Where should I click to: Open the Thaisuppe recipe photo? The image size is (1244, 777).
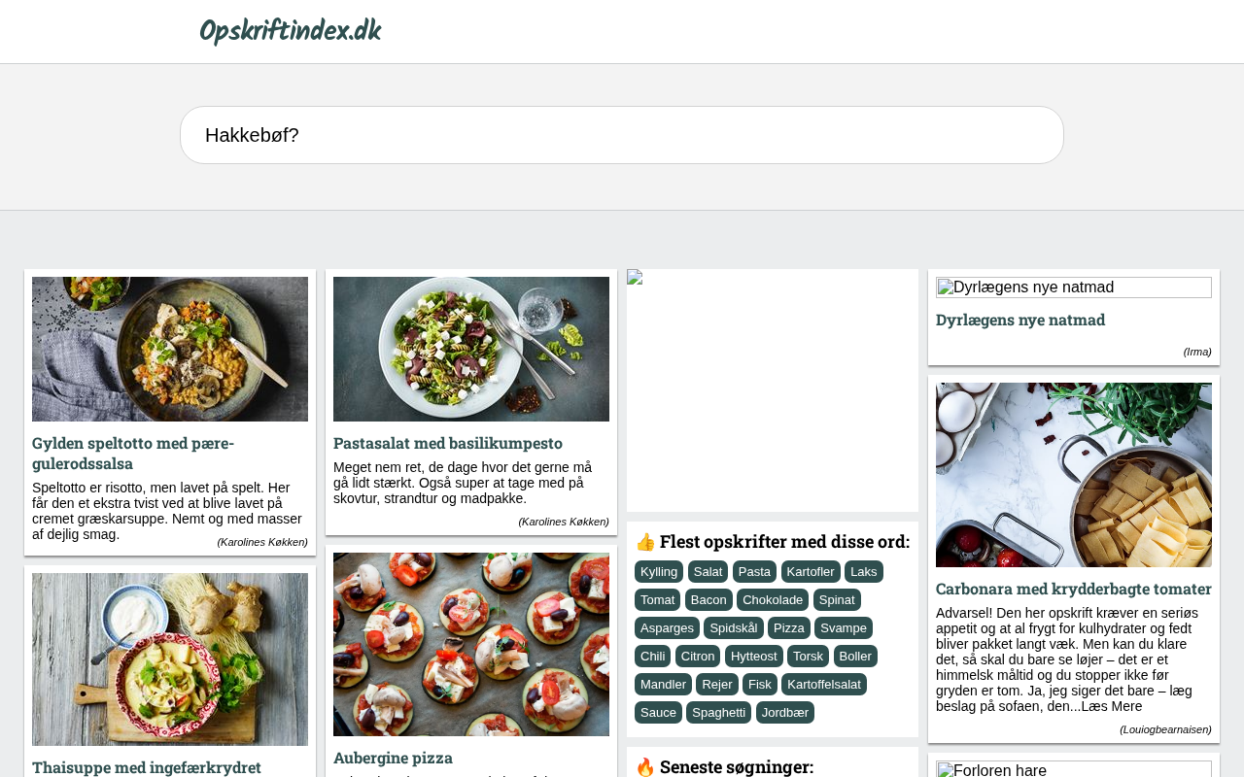[170, 659]
